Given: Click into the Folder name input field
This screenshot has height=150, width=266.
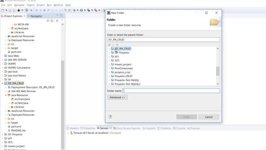Looking at the screenshot, I should pos(171,91).
